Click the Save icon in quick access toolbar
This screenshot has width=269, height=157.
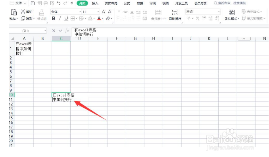click(33, 3)
